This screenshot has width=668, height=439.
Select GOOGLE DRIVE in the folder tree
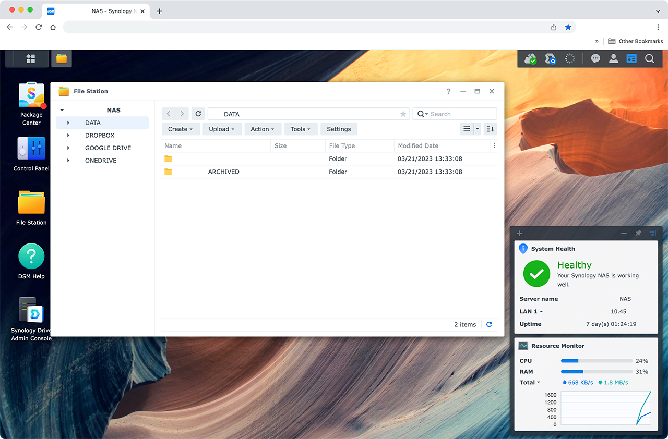pyautogui.click(x=102, y=148)
